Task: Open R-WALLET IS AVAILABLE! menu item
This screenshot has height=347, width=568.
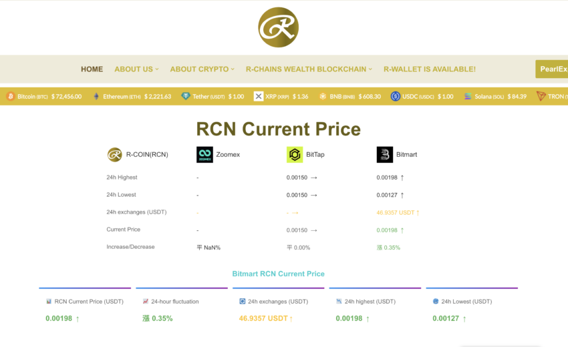Action: (x=430, y=69)
